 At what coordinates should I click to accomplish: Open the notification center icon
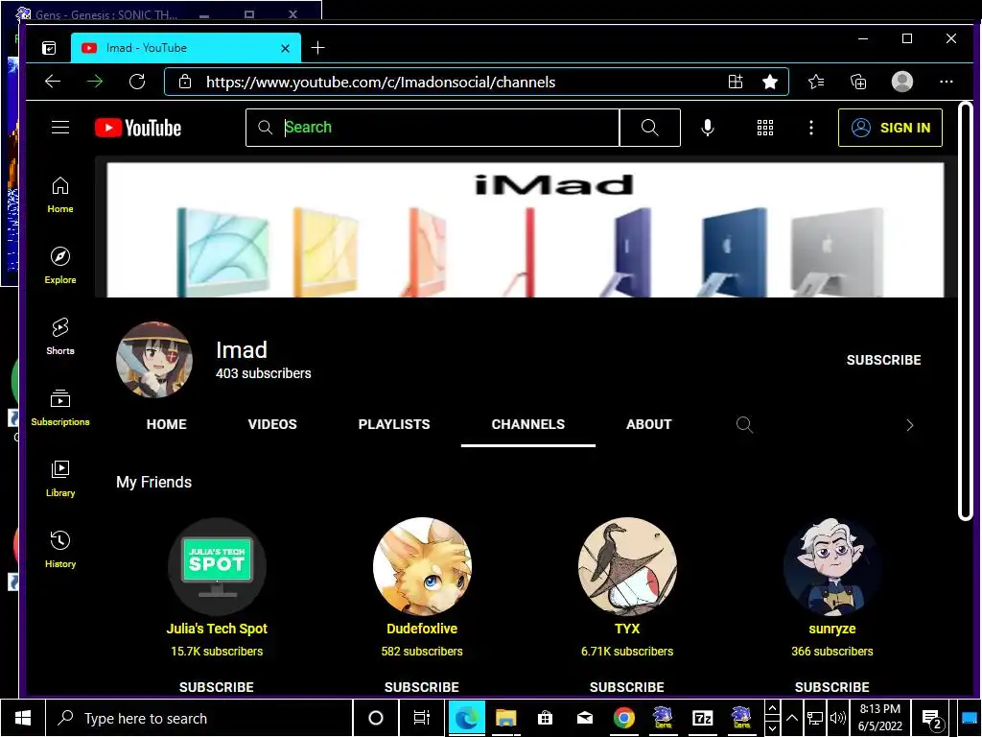[x=932, y=718]
